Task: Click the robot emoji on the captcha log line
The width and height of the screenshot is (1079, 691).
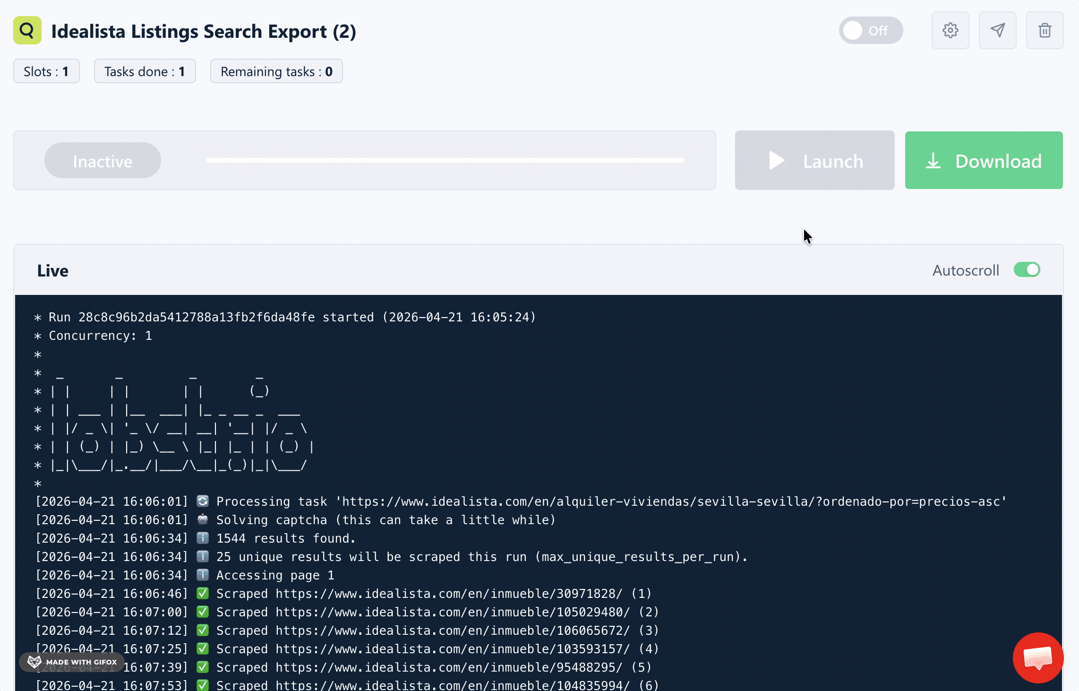Action: (x=202, y=519)
